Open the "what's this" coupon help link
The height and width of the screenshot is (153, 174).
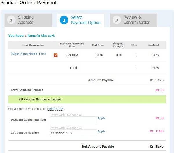pyautogui.click(x=56, y=109)
